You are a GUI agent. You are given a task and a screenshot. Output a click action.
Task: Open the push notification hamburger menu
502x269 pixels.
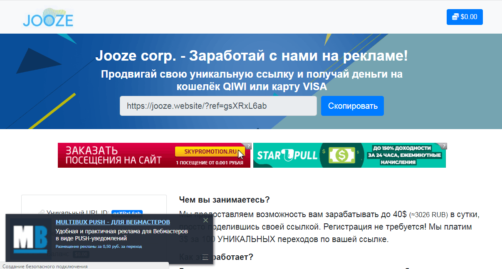click(205, 257)
